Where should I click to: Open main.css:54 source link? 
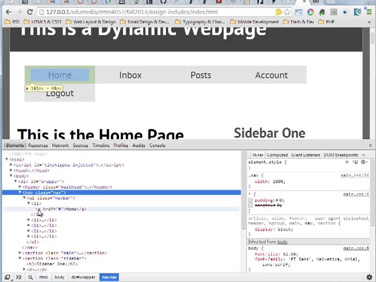click(x=355, y=175)
